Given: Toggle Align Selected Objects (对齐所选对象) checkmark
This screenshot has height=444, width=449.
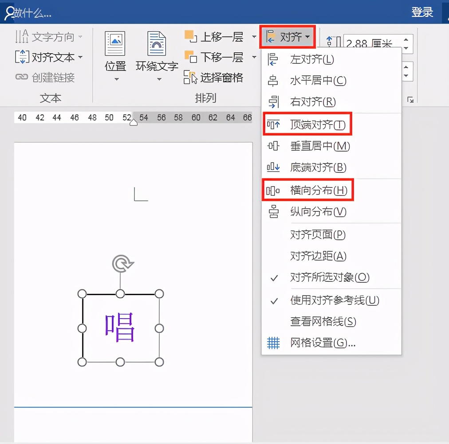Looking at the screenshot, I should (x=274, y=277).
